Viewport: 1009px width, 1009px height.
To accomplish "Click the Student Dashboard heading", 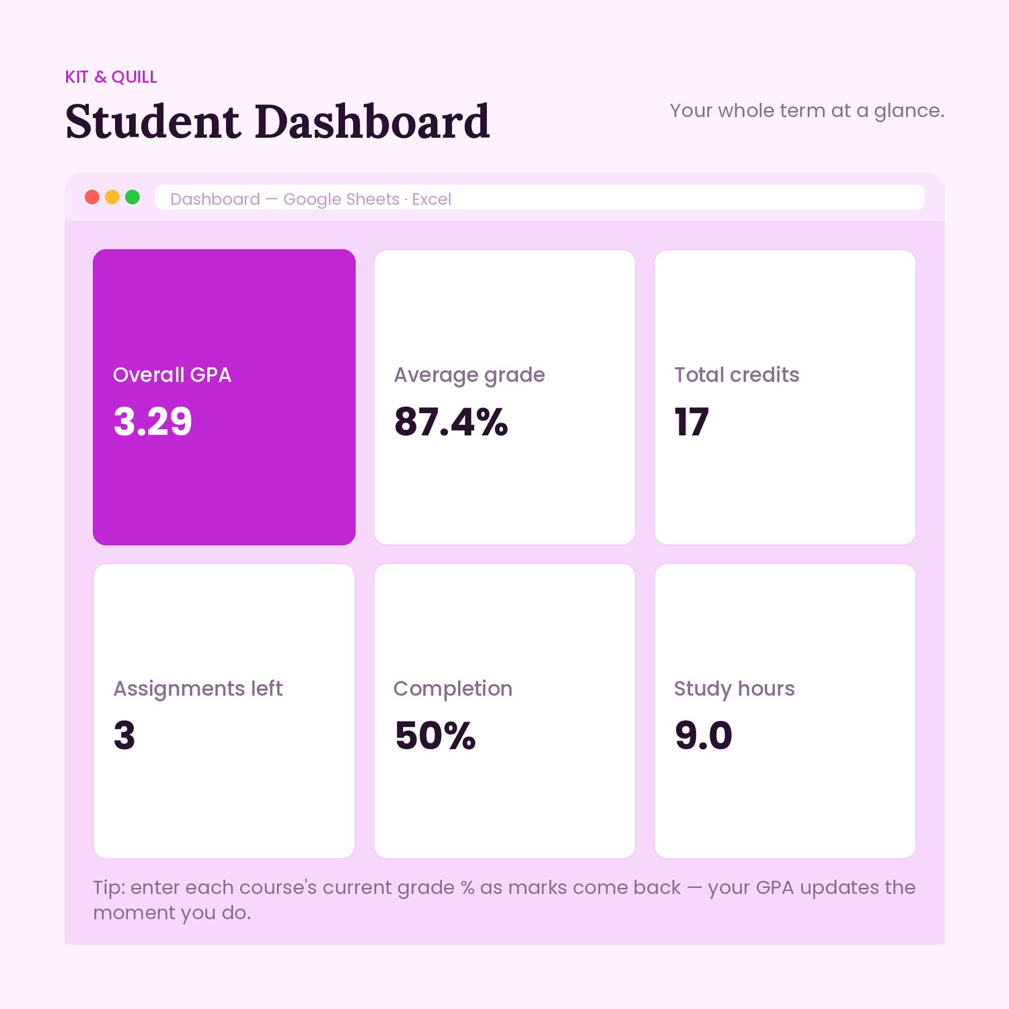I will [x=278, y=122].
